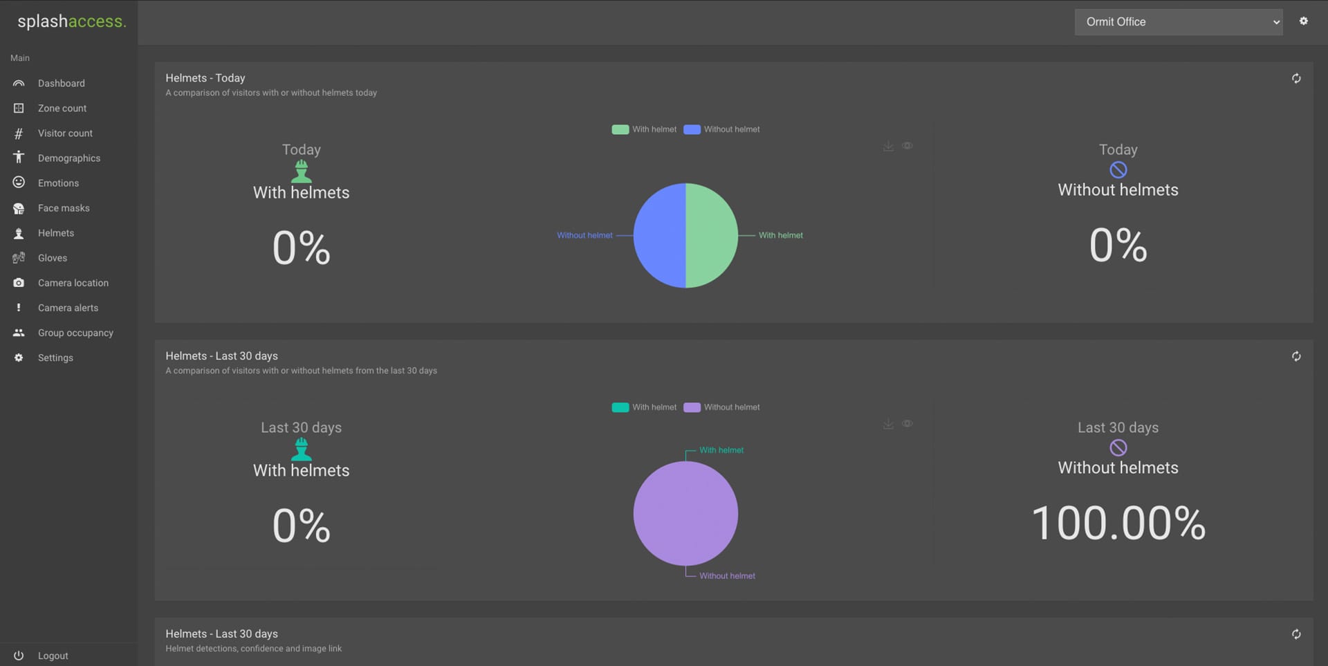Go to Camera location label
Screen dimensions: 1328x666
coord(73,283)
